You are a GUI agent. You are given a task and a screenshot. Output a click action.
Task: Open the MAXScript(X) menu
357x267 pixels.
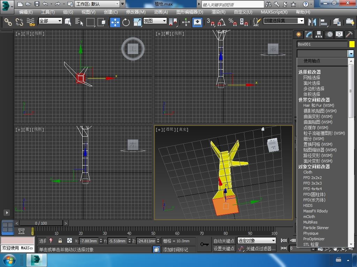click(274, 12)
